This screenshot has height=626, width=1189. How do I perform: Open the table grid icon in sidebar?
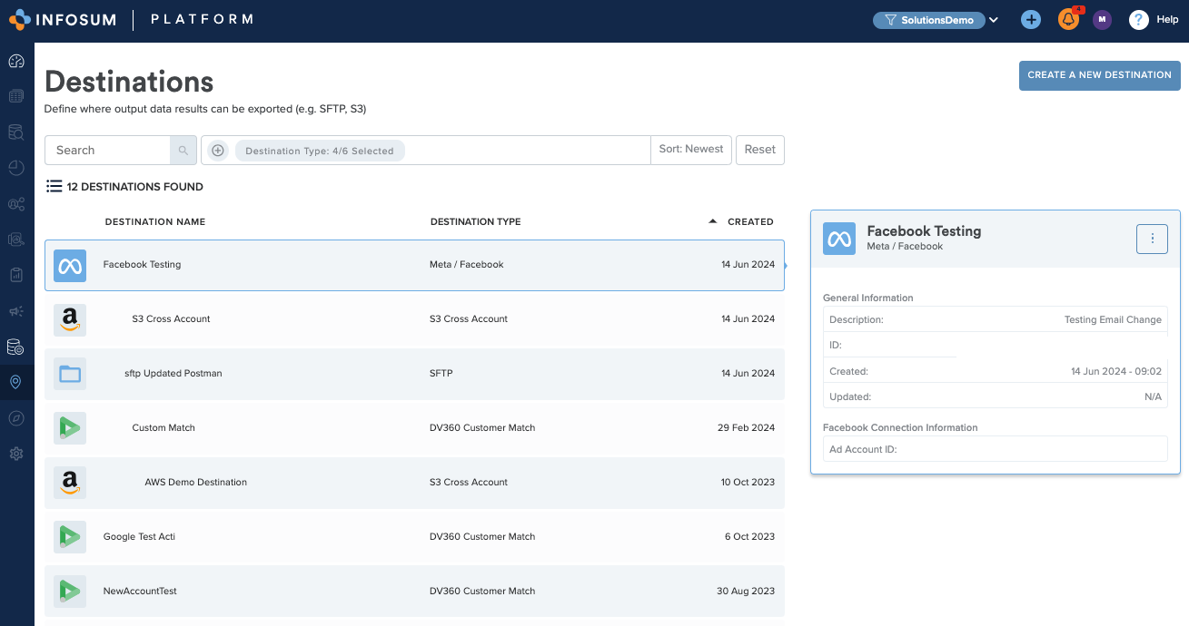[16, 96]
